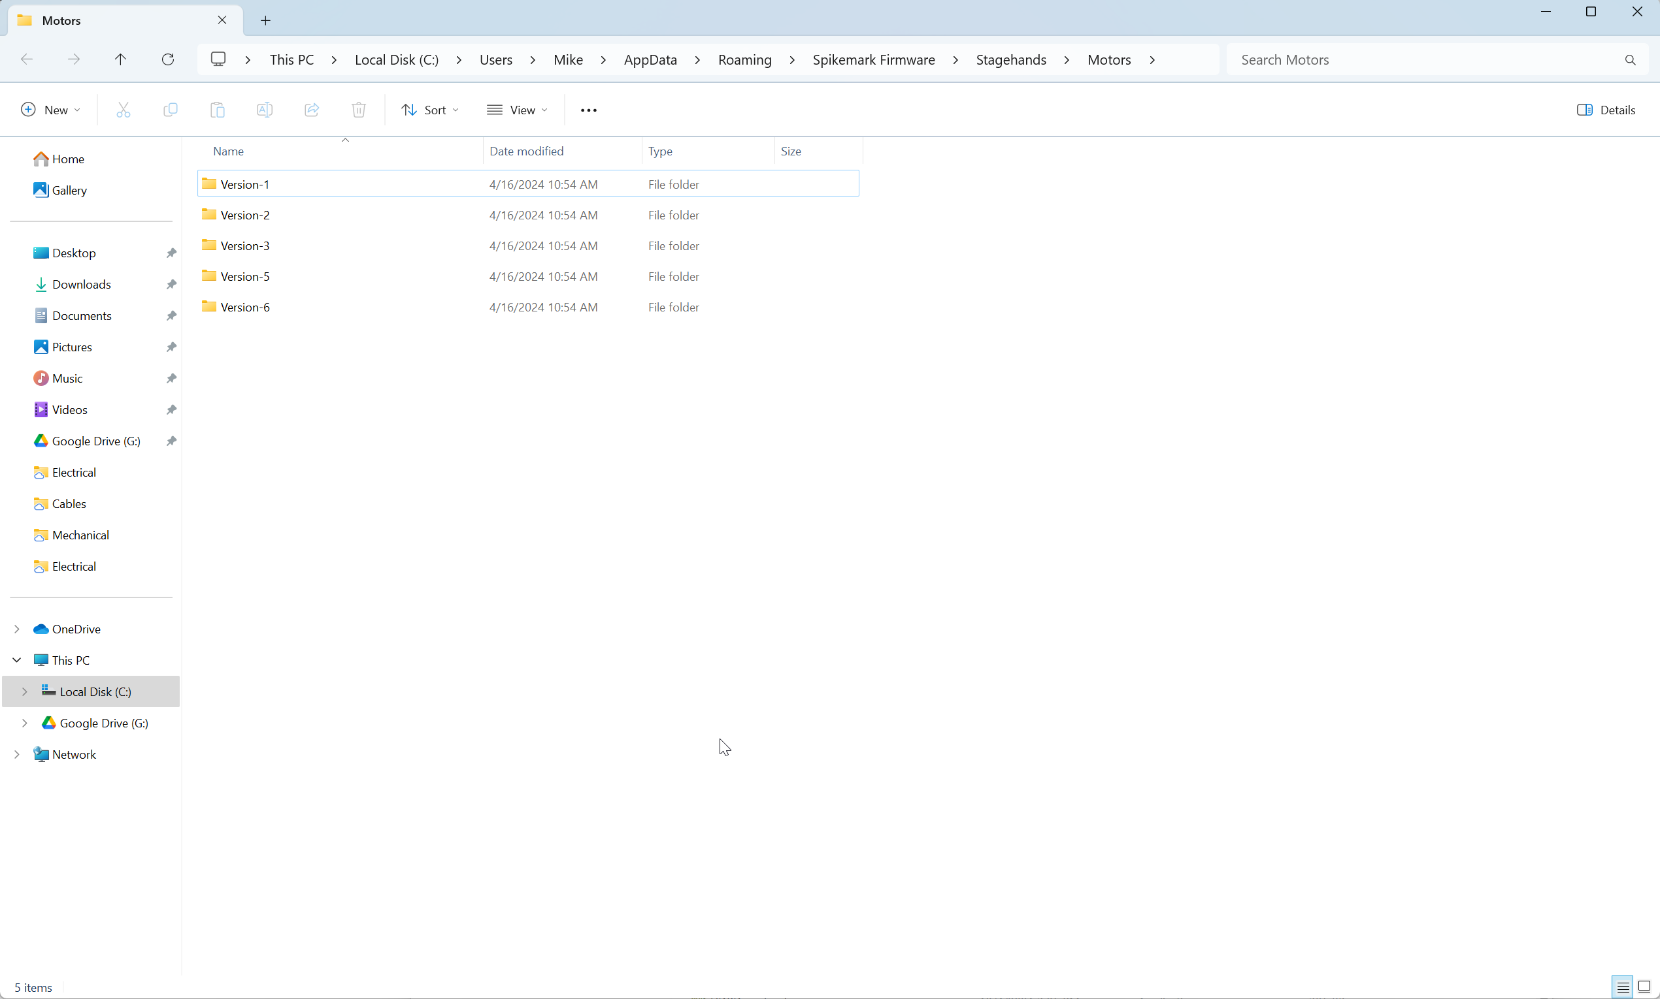The height and width of the screenshot is (999, 1660).
Task: Open the View dropdown menu
Action: point(517,110)
